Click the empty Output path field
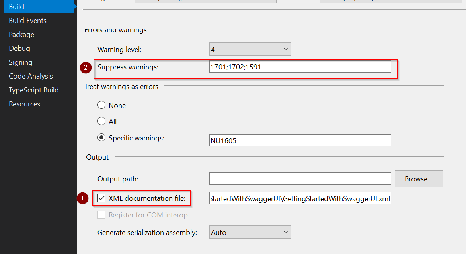The width and height of the screenshot is (466, 254). (x=300, y=179)
